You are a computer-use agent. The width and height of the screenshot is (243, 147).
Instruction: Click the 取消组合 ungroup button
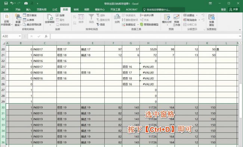190,20
